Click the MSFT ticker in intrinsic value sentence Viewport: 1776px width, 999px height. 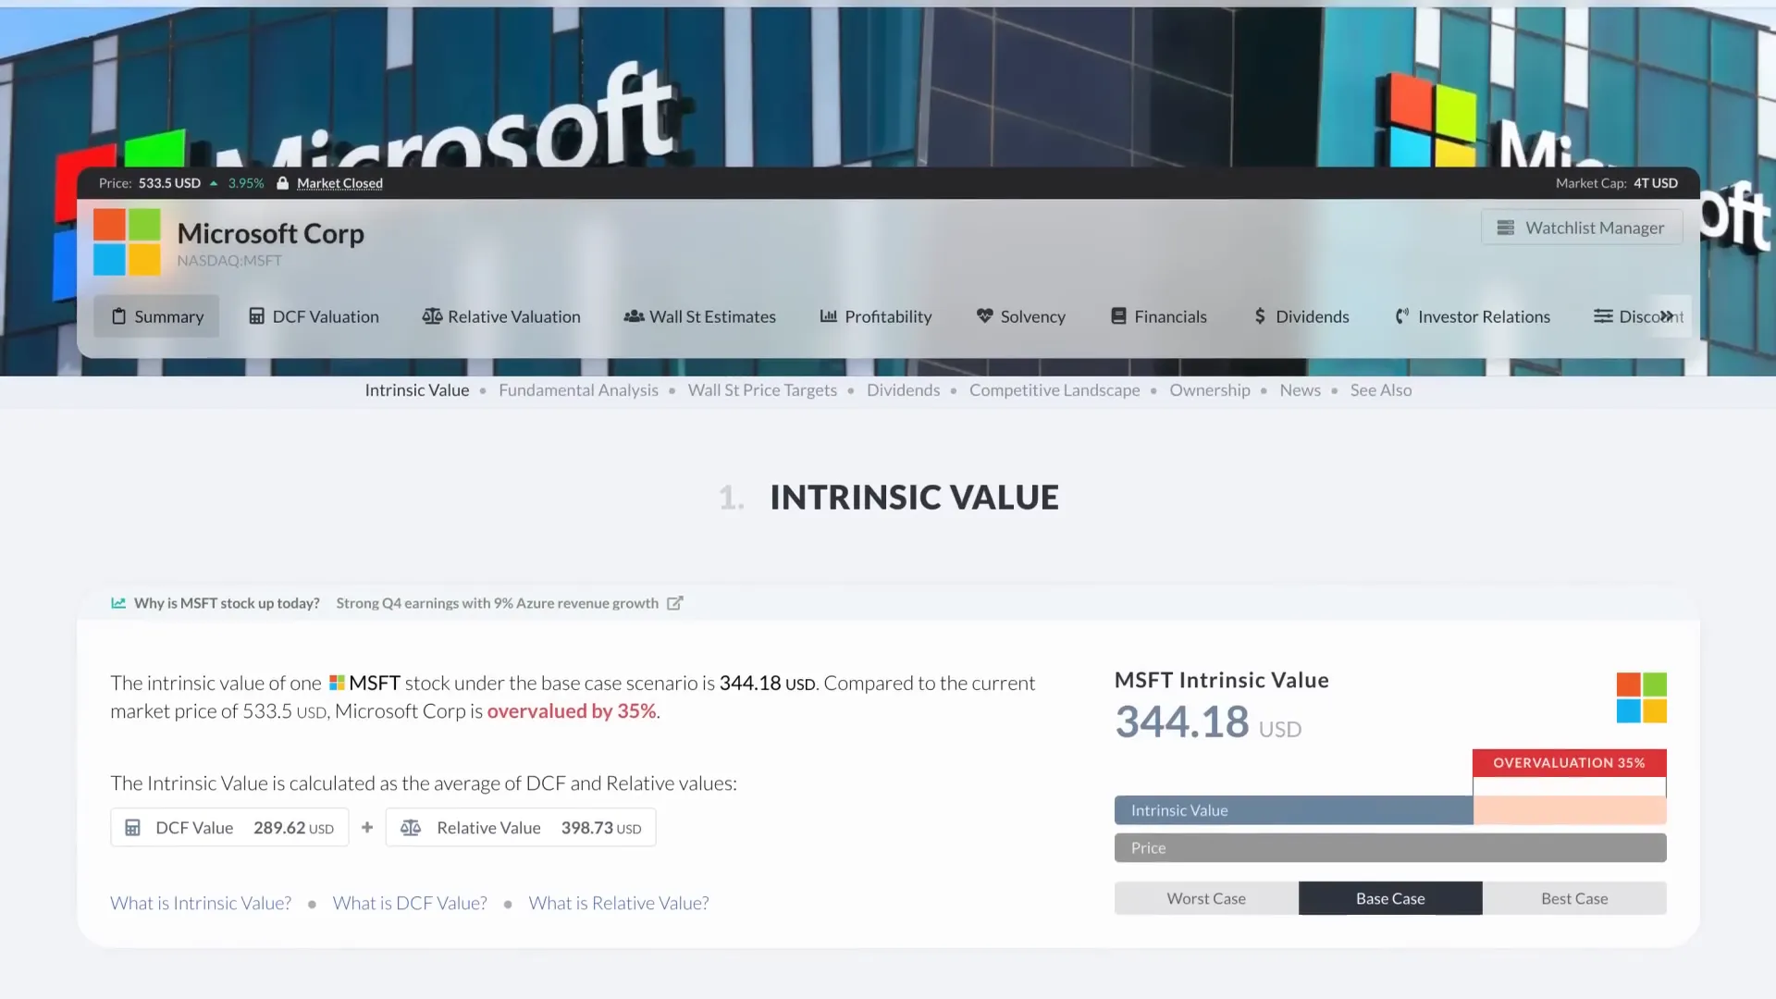[364, 683]
